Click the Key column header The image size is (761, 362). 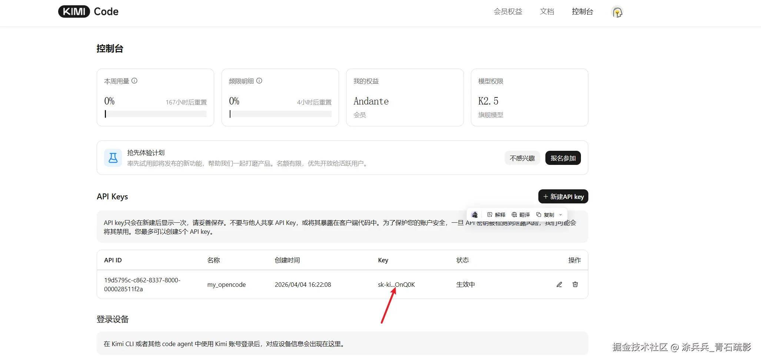pyautogui.click(x=383, y=260)
